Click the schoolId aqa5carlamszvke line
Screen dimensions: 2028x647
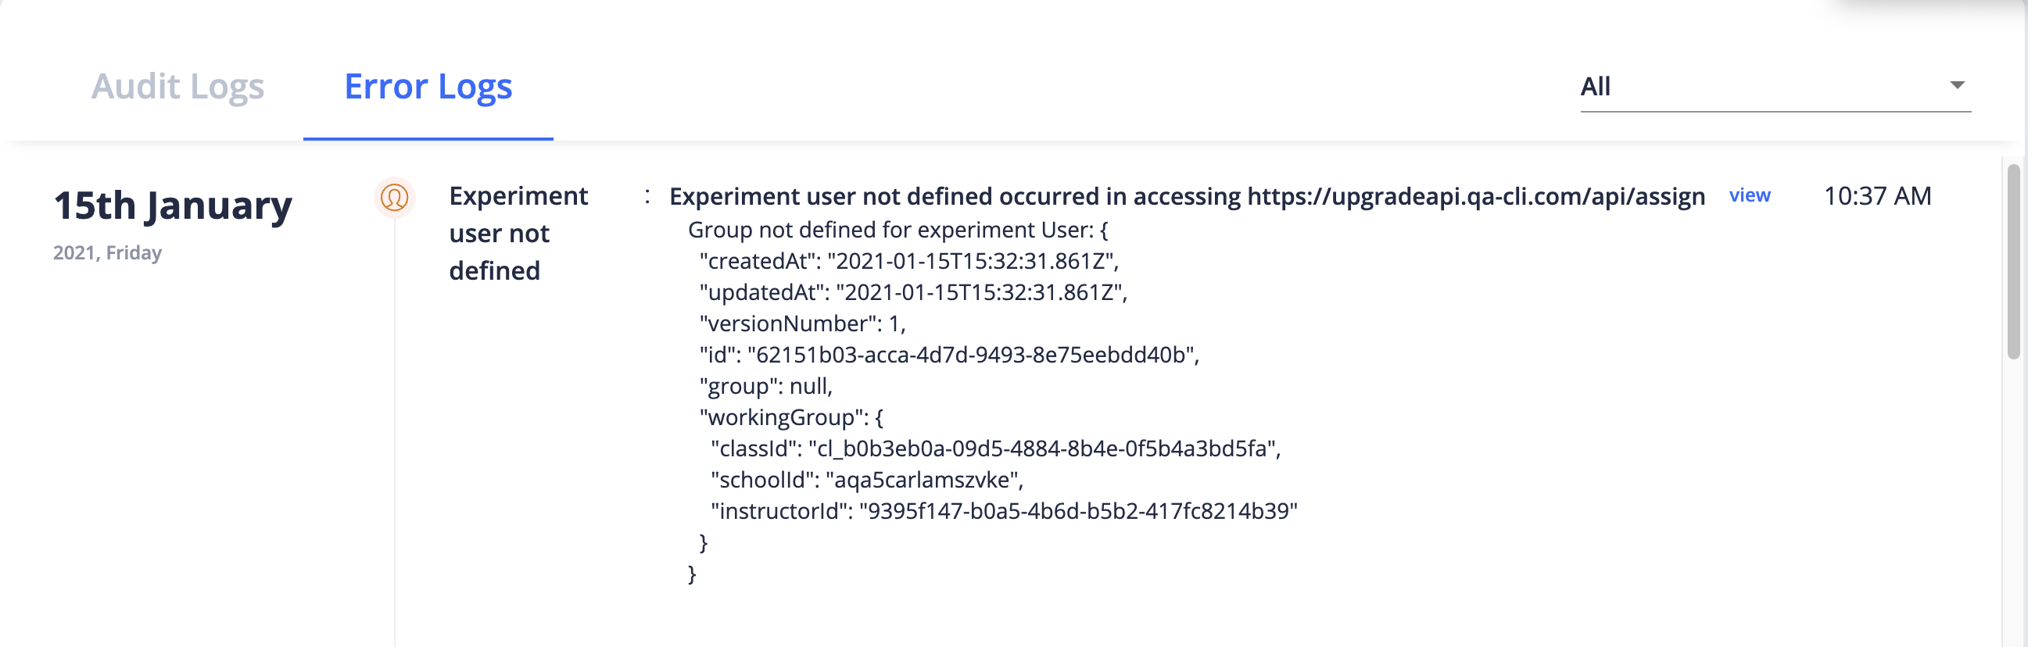point(867,480)
